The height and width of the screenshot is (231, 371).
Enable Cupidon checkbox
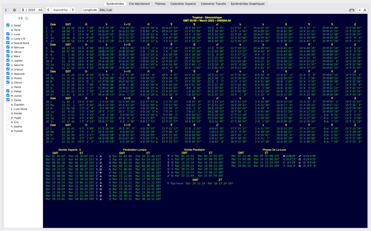[8, 104]
